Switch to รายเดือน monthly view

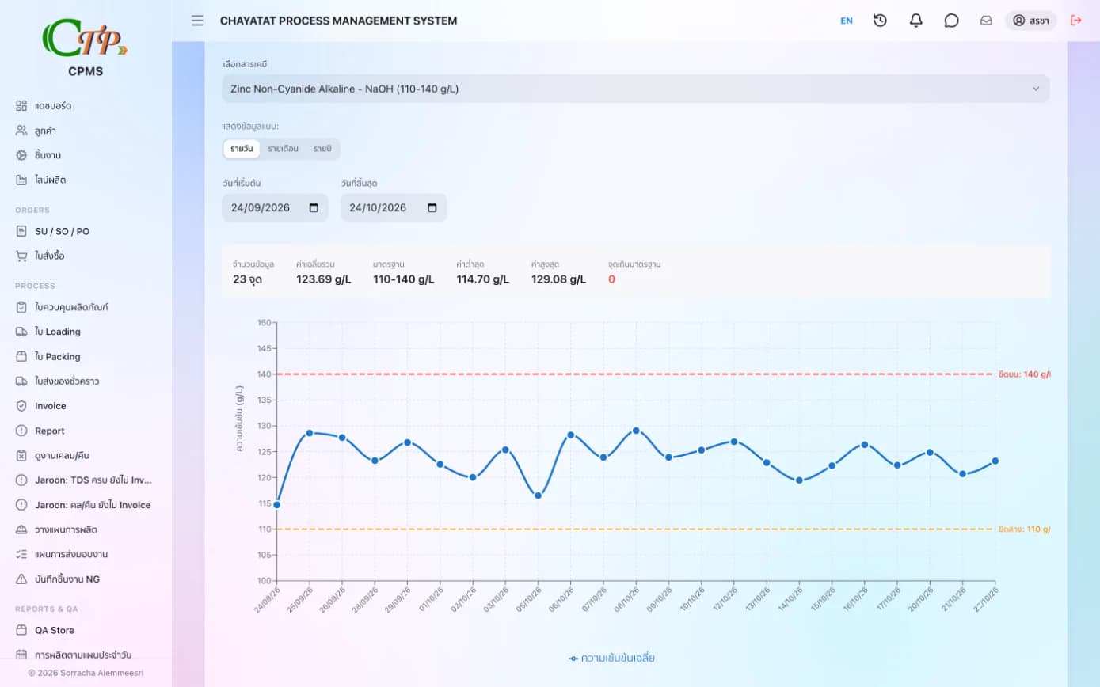point(283,149)
